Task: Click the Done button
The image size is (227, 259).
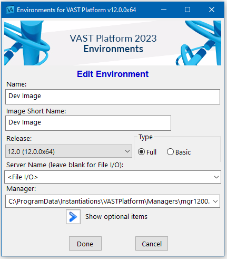Action: (x=85, y=244)
